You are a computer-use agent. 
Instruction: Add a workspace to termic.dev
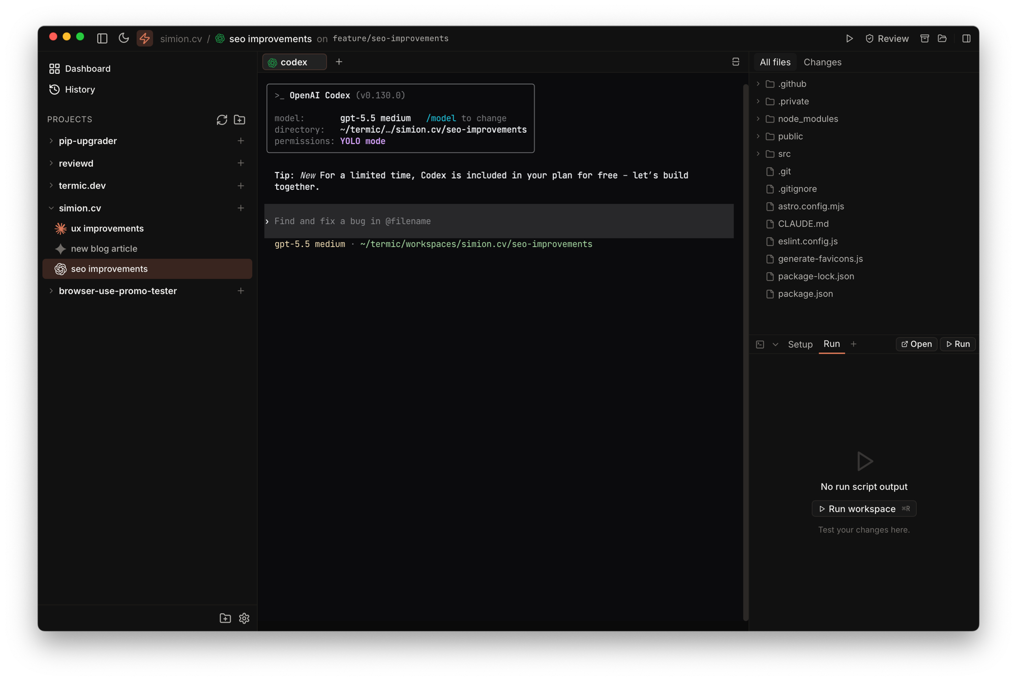pyautogui.click(x=241, y=186)
